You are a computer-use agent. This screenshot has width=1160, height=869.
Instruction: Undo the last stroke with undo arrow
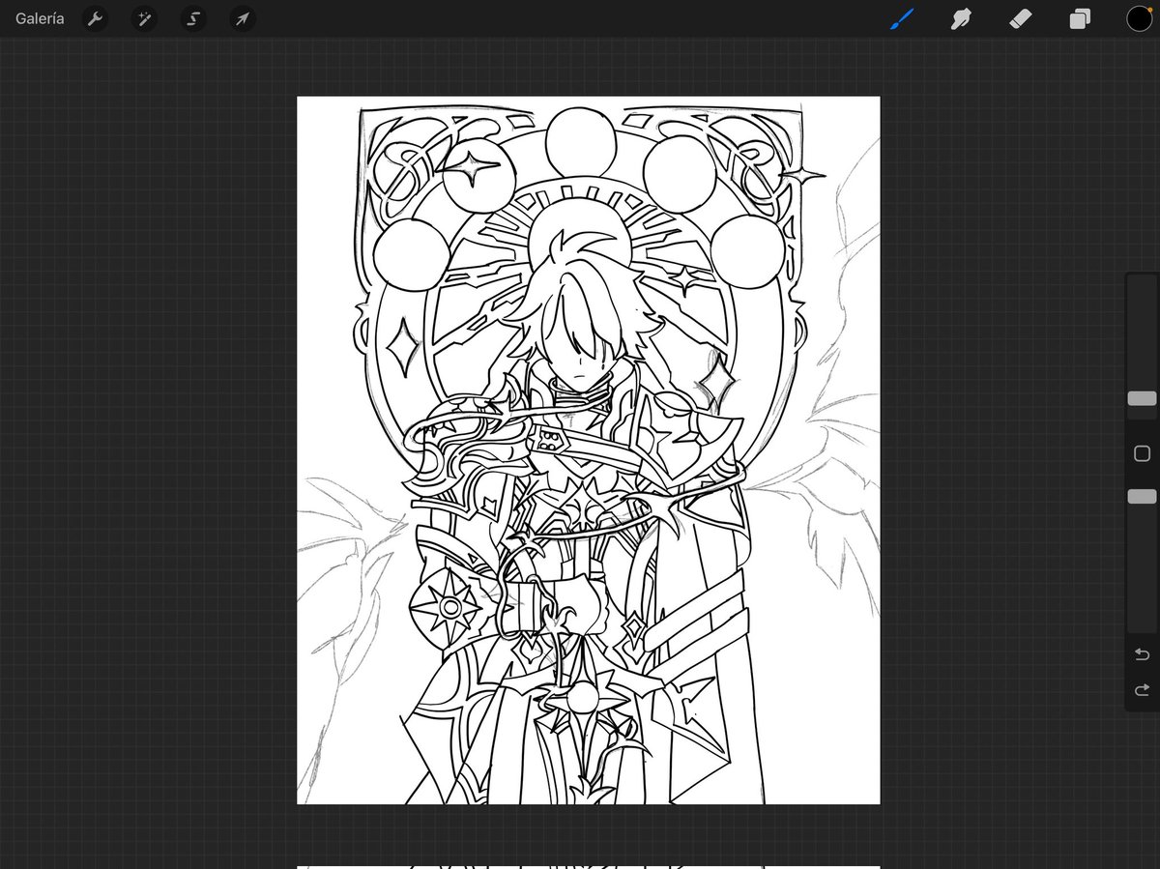tap(1142, 654)
